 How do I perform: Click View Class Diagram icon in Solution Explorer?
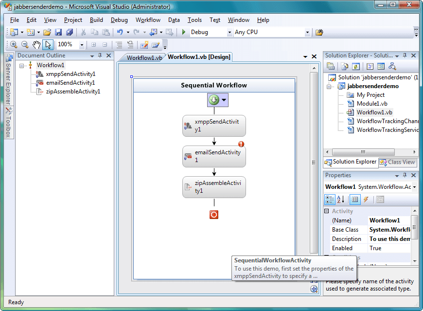[x=392, y=66]
